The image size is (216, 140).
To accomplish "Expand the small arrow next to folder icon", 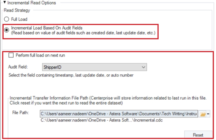I will click(x=208, y=114).
